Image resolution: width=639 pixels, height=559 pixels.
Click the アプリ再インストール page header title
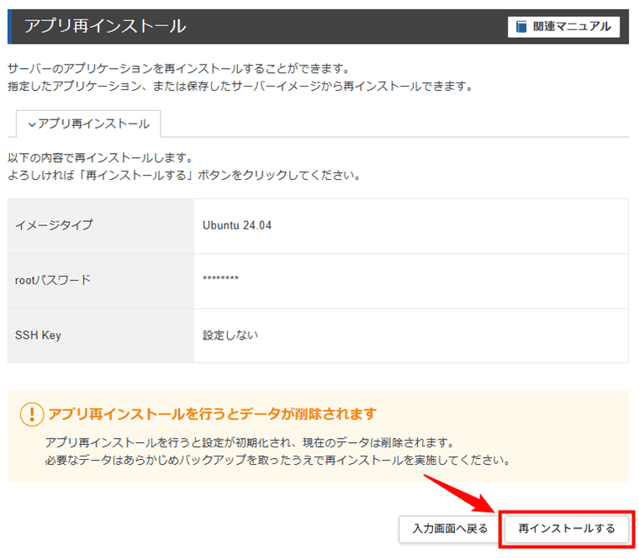105,26
